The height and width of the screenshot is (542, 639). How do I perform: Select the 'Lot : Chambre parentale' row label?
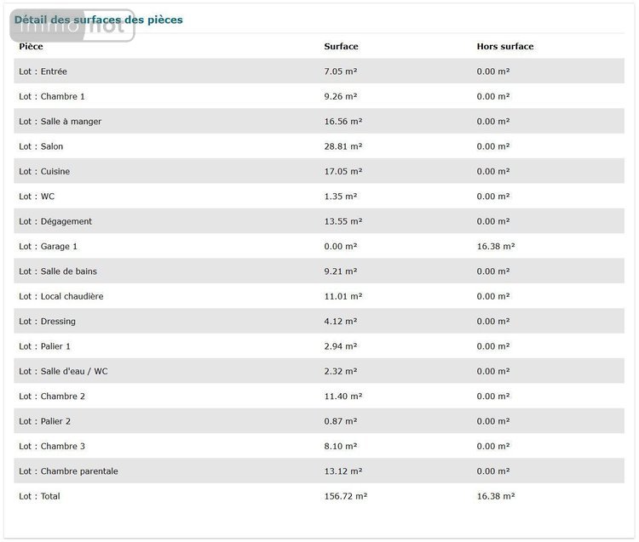pyautogui.click(x=68, y=471)
